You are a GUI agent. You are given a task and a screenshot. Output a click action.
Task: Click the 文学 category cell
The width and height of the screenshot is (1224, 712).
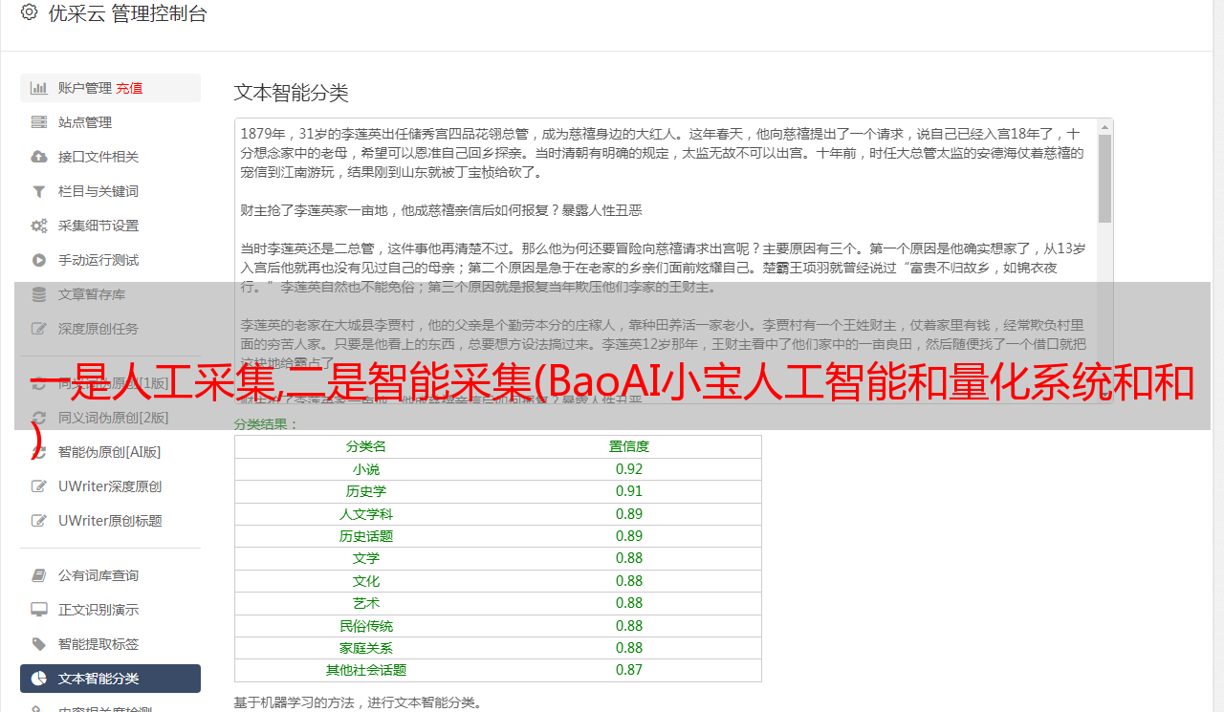(366, 558)
